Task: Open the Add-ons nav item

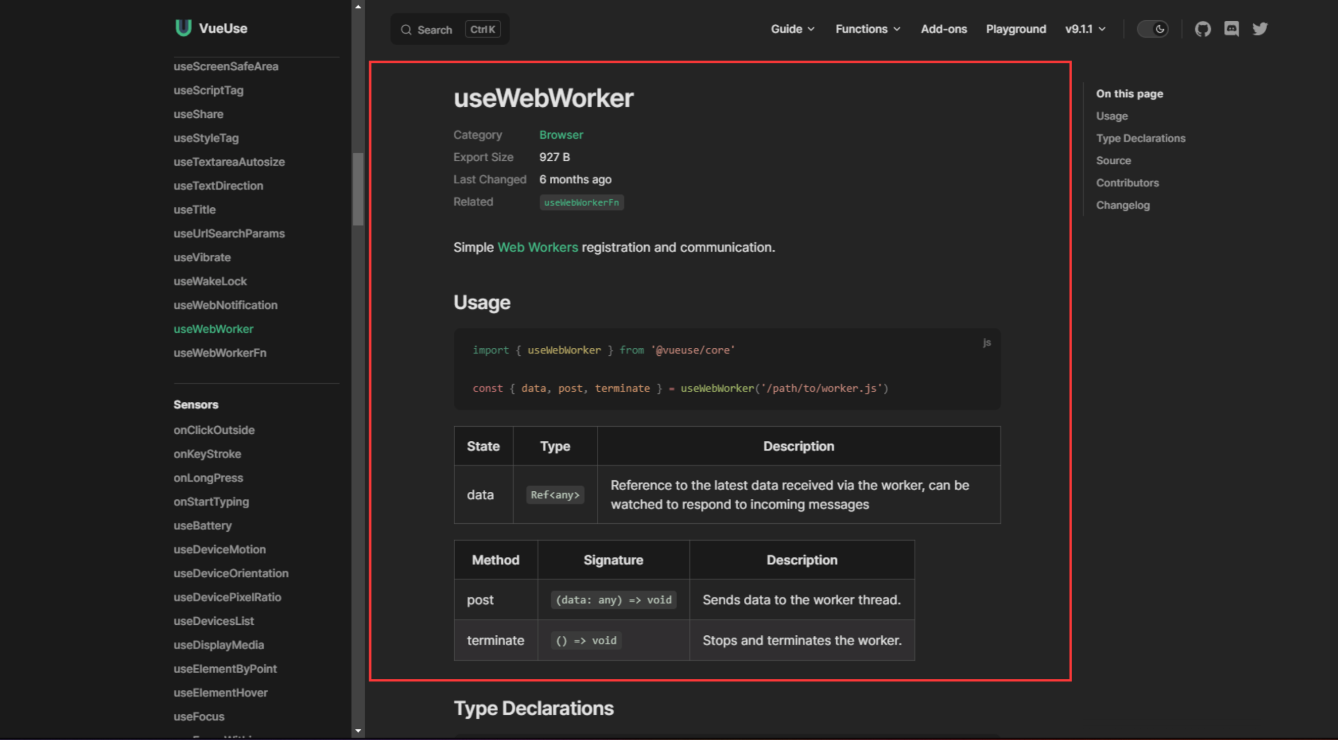Action: point(944,29)
